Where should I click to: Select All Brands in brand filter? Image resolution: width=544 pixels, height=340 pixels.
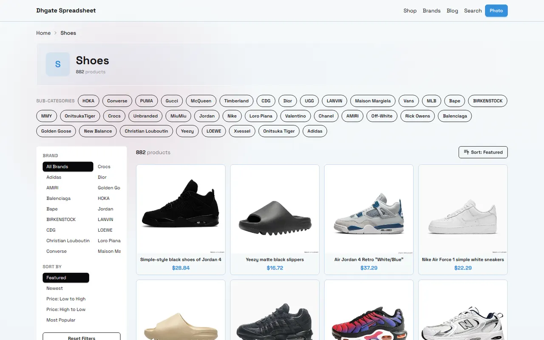(68, 167)
